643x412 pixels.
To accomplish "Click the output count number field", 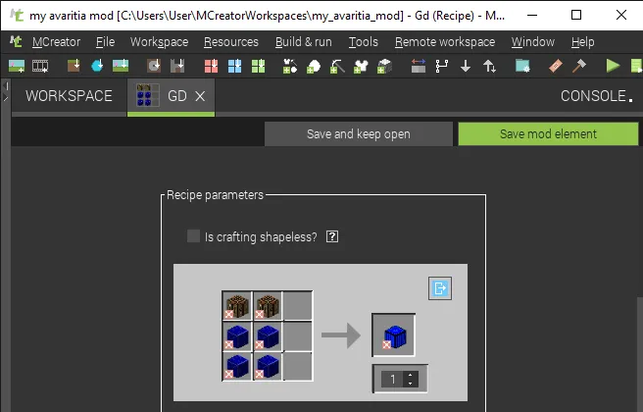I will click(x=392, y=380).
